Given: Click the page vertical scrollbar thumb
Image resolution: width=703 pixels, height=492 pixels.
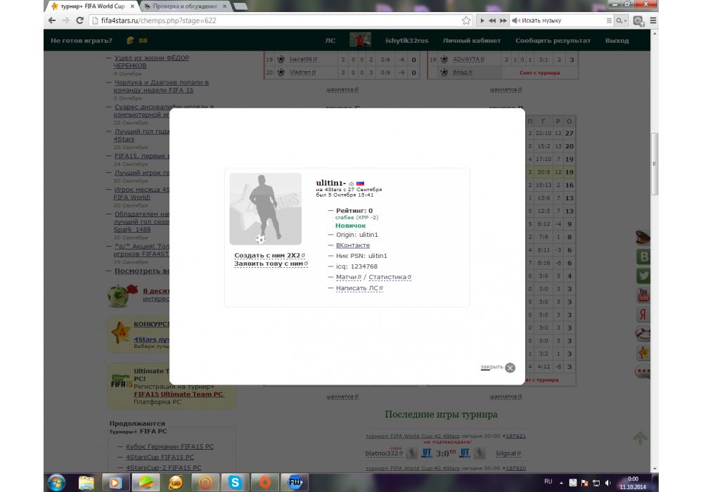Looking at the screenshot, I should tap(654, 164).
